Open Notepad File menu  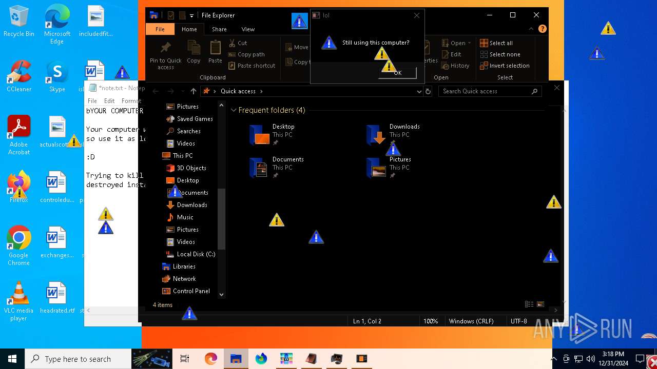pyautogui.click(x=92, y=101)
